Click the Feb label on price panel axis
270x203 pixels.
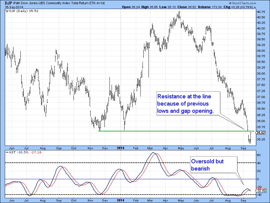tap(136, 148)
